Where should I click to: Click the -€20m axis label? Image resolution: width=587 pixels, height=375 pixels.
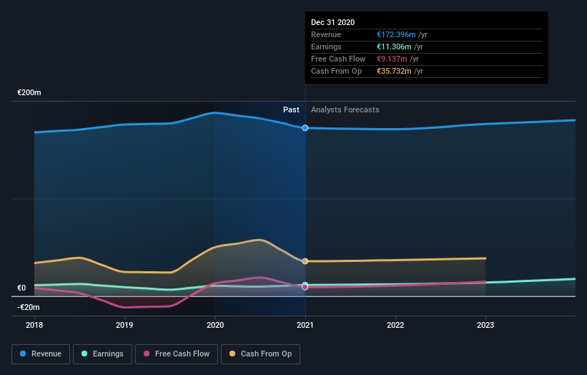pos(29,307)
